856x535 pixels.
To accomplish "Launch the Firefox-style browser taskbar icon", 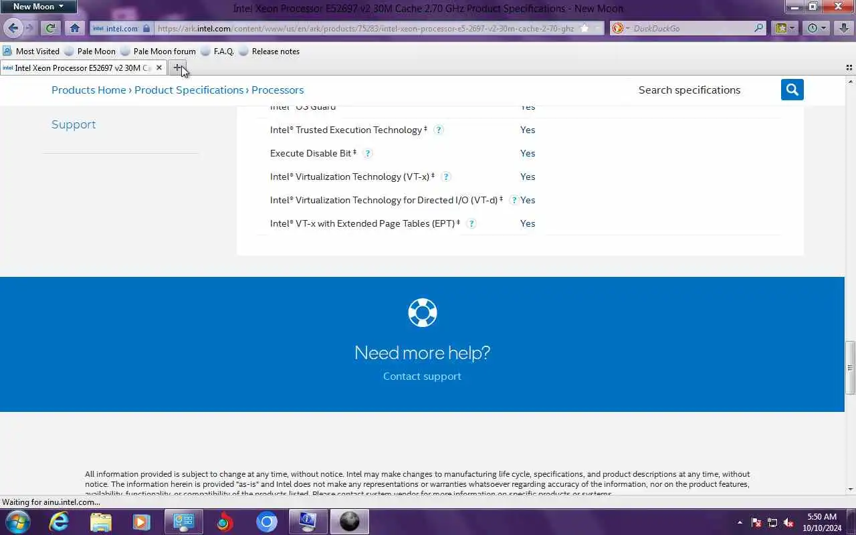I will [x=225, y=522].
